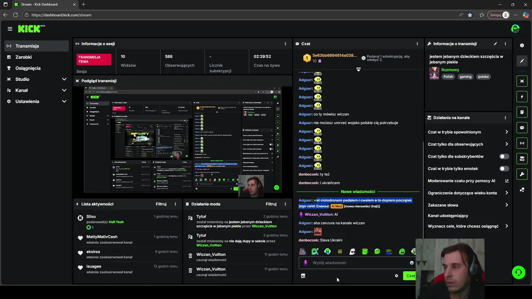Viewport: 532px width, 299px height.
Task: Click the lightning bolt icon in the right rail
Action: tap(522, 97)
